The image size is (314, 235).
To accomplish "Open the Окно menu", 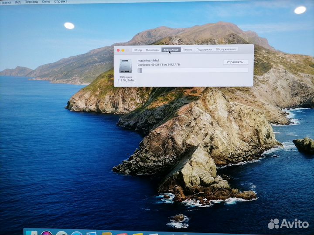I will pos(46,2).
